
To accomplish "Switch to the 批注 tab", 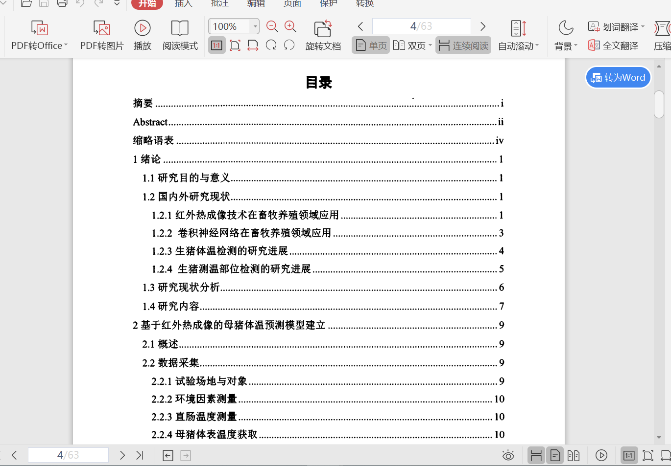I will 219,3.
